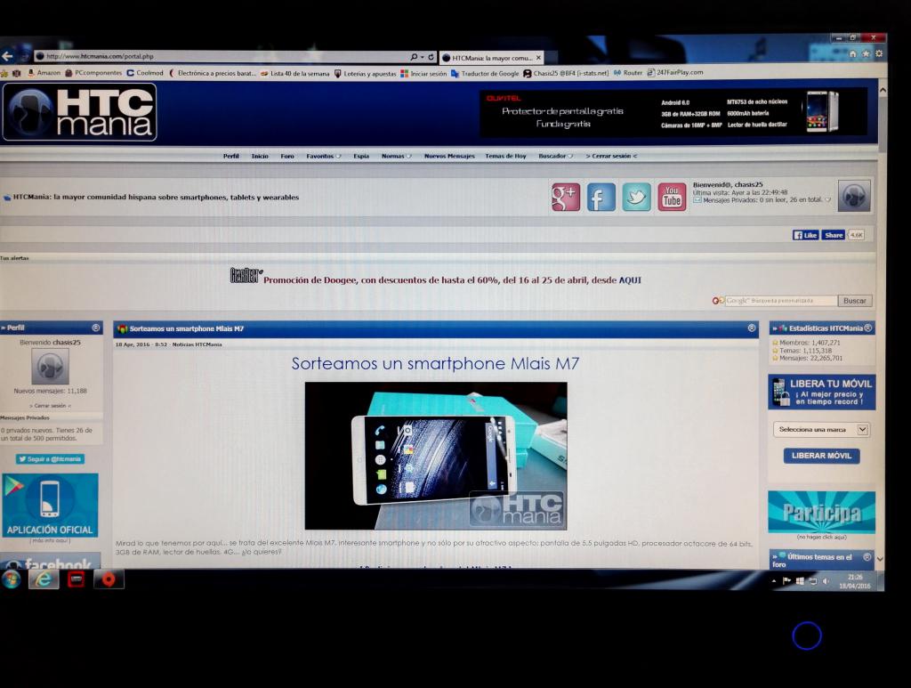Image resolution: width=911 pixels, height=688 pixels.
Task: Click the user avatar beside the welcome message
Action: [x=854, y=195]
